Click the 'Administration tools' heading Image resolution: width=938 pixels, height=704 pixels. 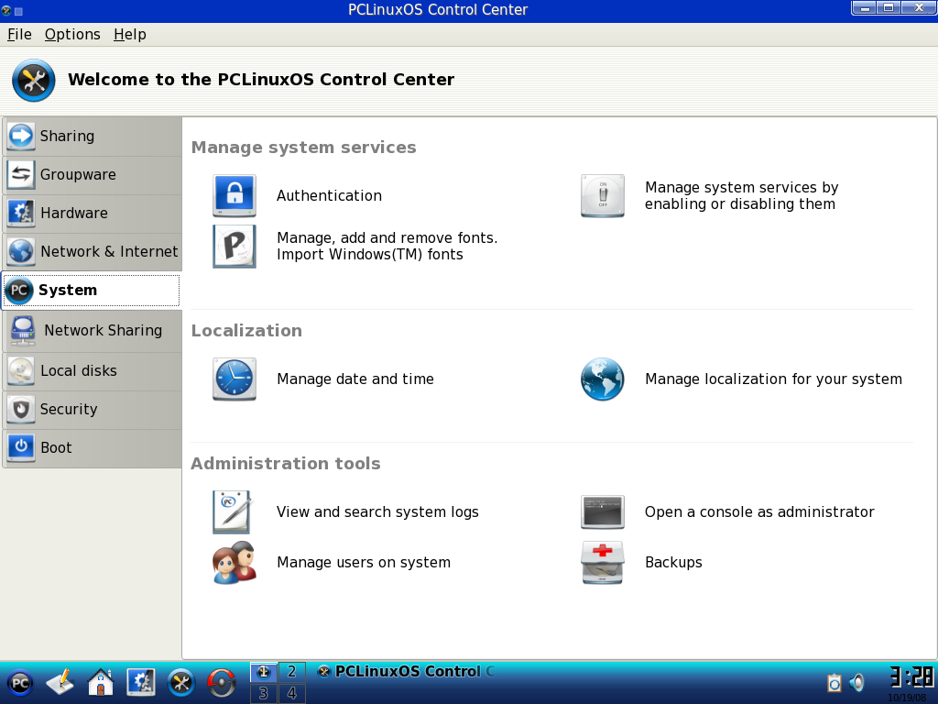[286, 463]
